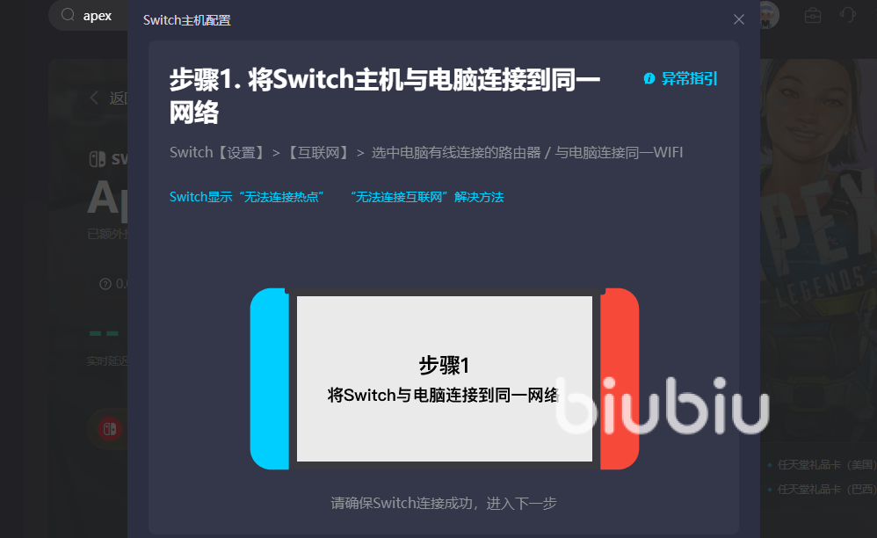Click the blue left Joy-Con illustration
The height and width of the screenshot is (538, 877).
tap(270, 379)
